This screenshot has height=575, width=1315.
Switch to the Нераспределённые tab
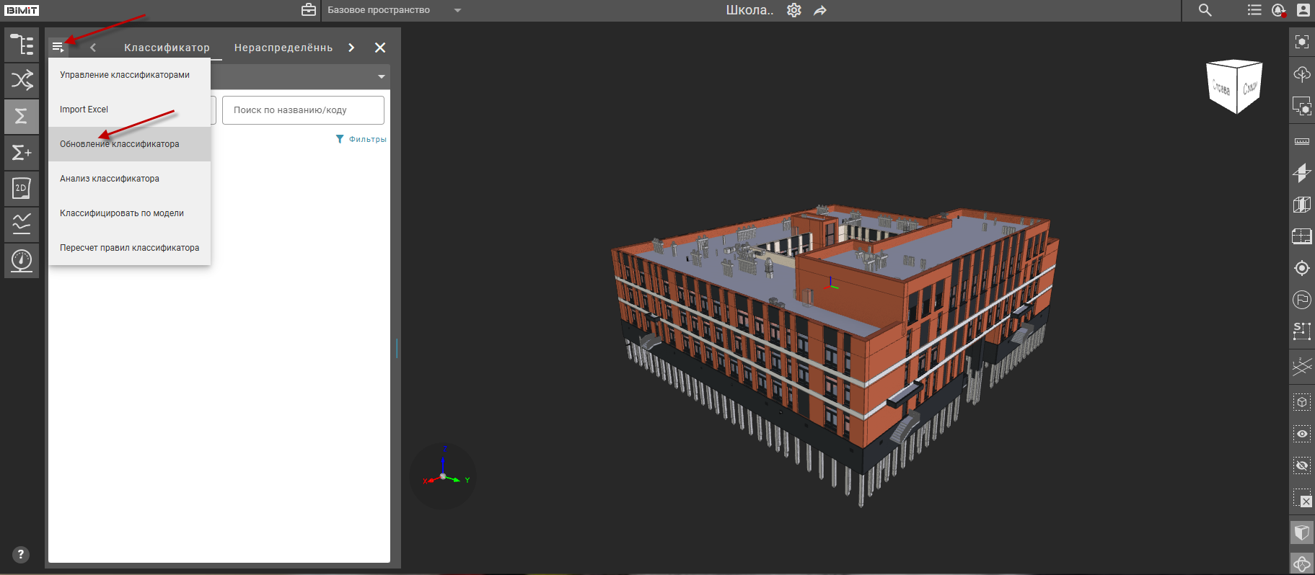pos(283,48)
